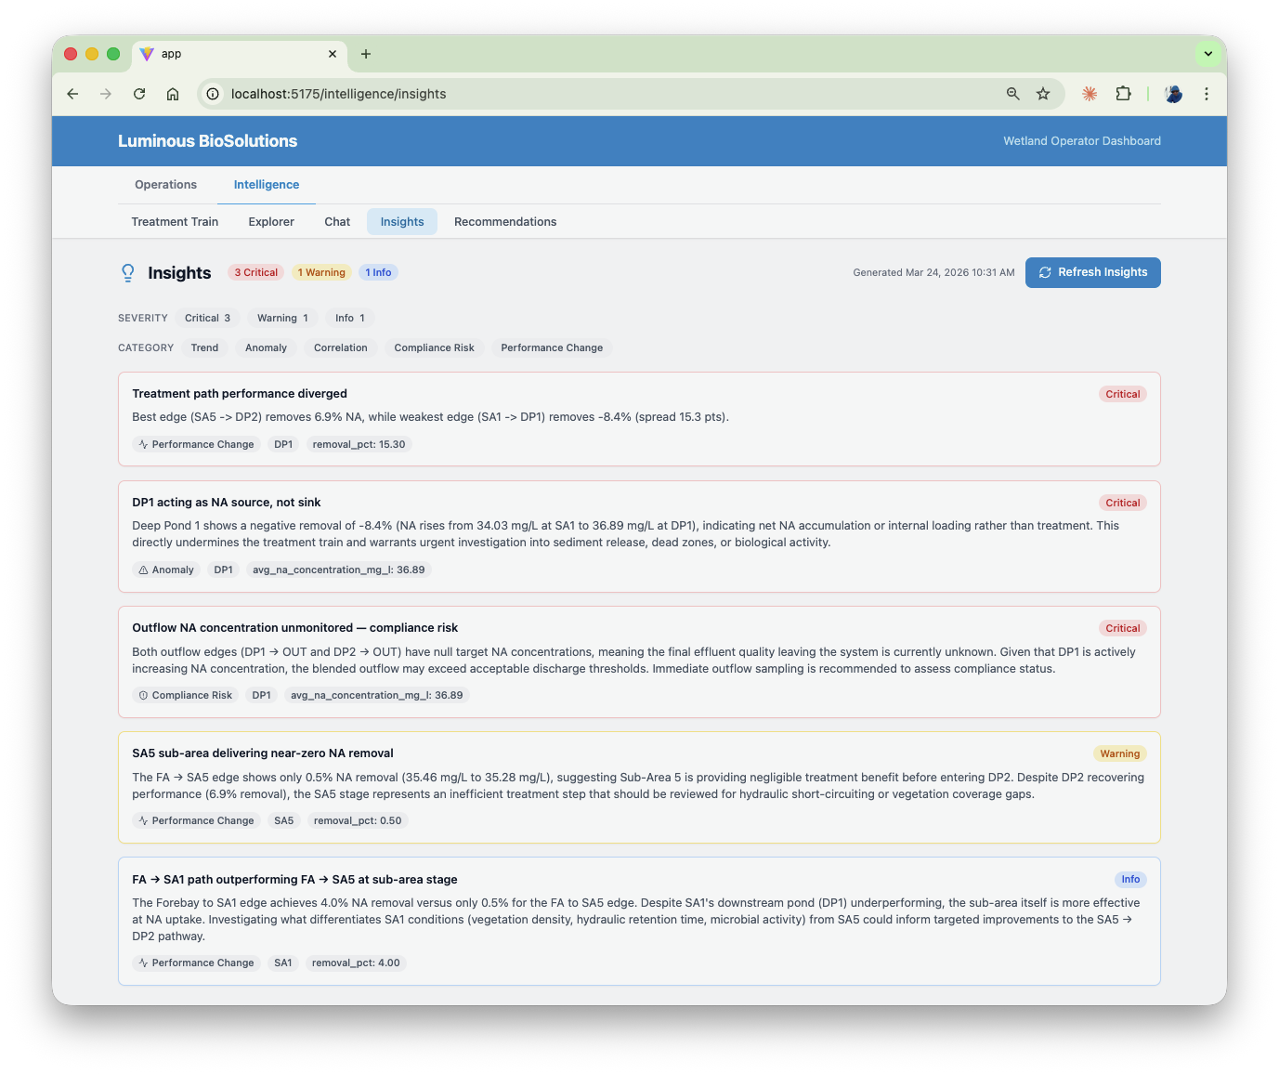Viewport: 1279px width, 1074px height.
Task: Open 'Treatment path performance diverged' insight
Action: (x=639, y=419)
